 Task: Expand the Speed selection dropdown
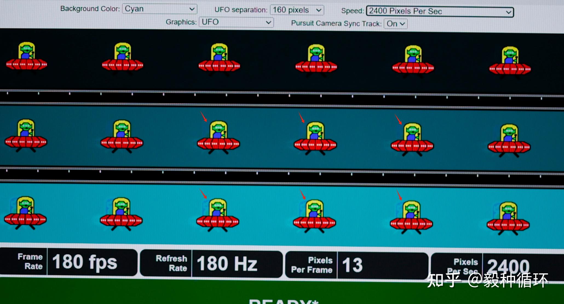coord(440,12)
